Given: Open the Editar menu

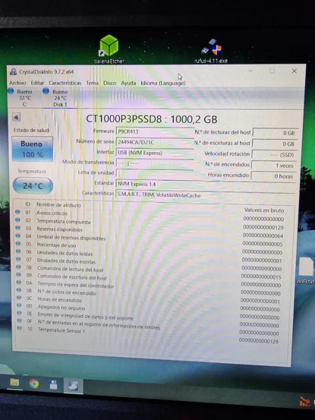Looking at the screenshot, I should [x=37, y=83].
